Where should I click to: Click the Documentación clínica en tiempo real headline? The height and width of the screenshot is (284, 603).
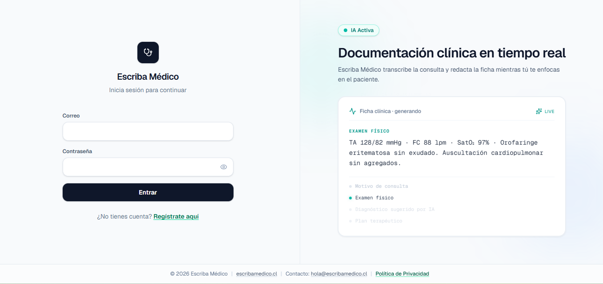coord(452,53)
